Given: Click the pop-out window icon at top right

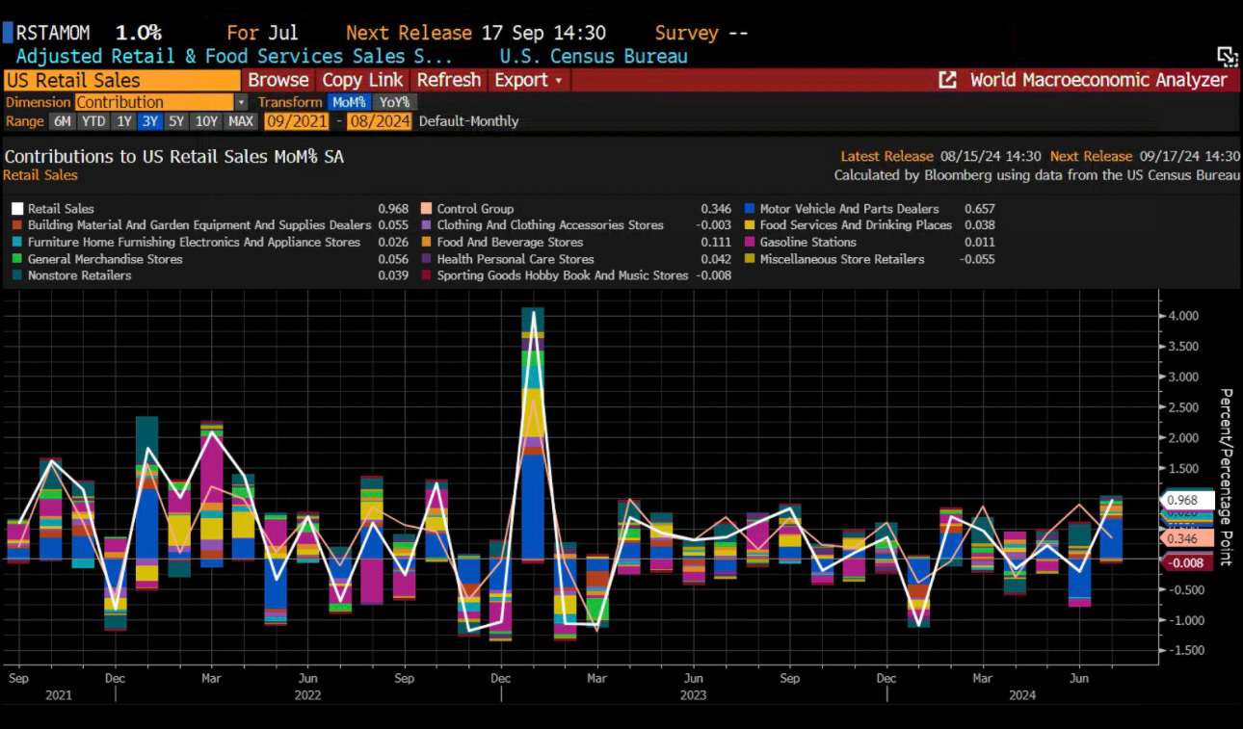Looking at the screenshot, I should tap(1226, 56).
